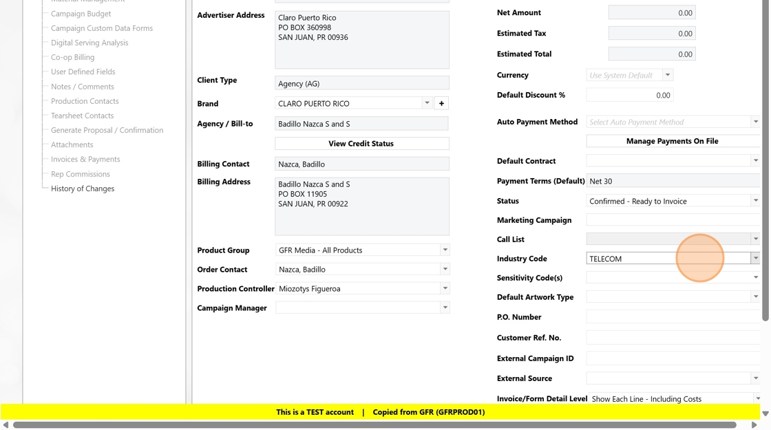Expand the Call List dropdown
771x430 pixels.
point(755,239)
